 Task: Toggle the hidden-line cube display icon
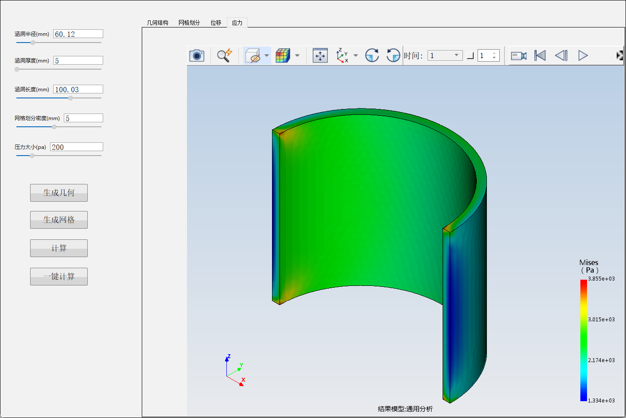point(253,55)
